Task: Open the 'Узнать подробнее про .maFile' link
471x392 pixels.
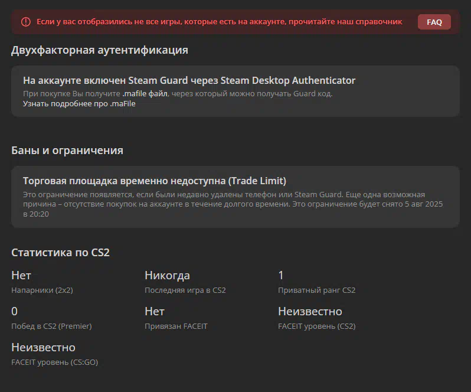Action: pos(79,104)
